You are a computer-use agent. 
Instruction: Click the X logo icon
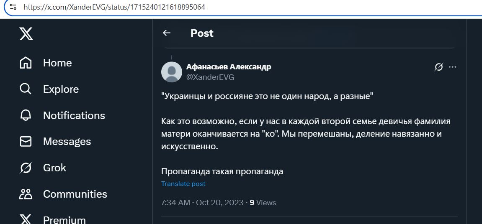pos(26,33)
